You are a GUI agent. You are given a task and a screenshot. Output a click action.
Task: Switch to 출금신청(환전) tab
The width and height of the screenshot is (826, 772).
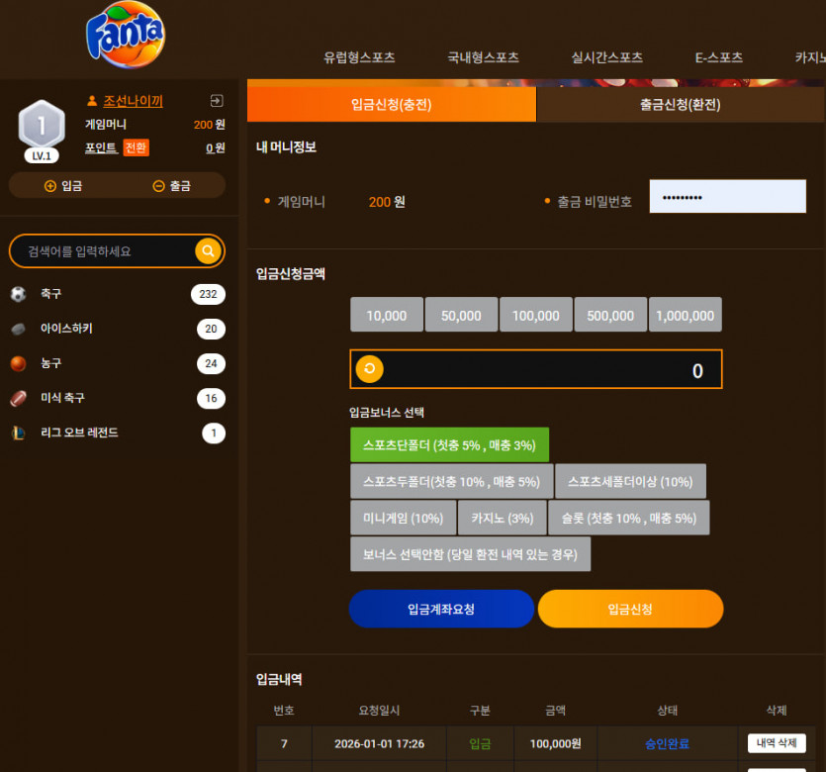(680, 104)
